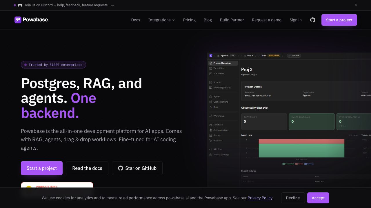This screenshot has height=208, width=371.
Task: Accept the cookies
Action: click(318, 198)
